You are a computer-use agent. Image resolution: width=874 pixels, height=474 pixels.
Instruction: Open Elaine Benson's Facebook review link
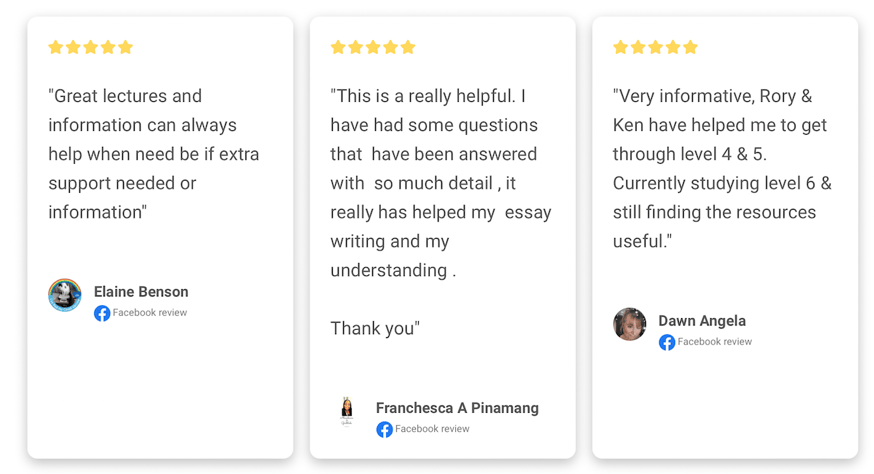pyautogui.click(x=150, y=313)
